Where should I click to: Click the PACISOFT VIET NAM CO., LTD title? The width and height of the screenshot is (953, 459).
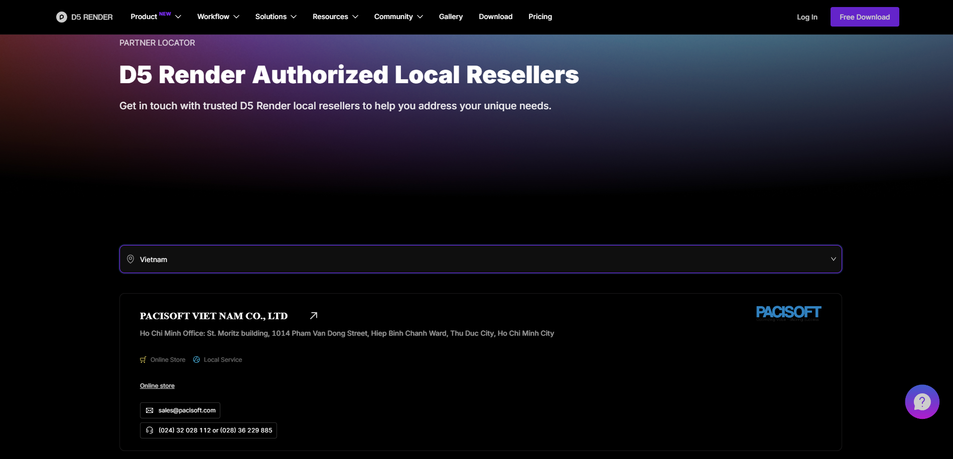click(x=214, y=316)
